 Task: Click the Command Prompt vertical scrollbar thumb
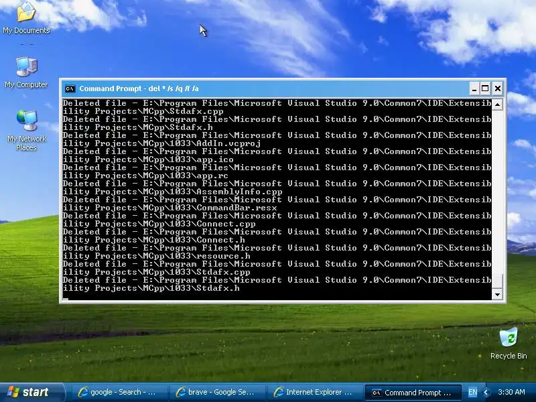(497, 281)
